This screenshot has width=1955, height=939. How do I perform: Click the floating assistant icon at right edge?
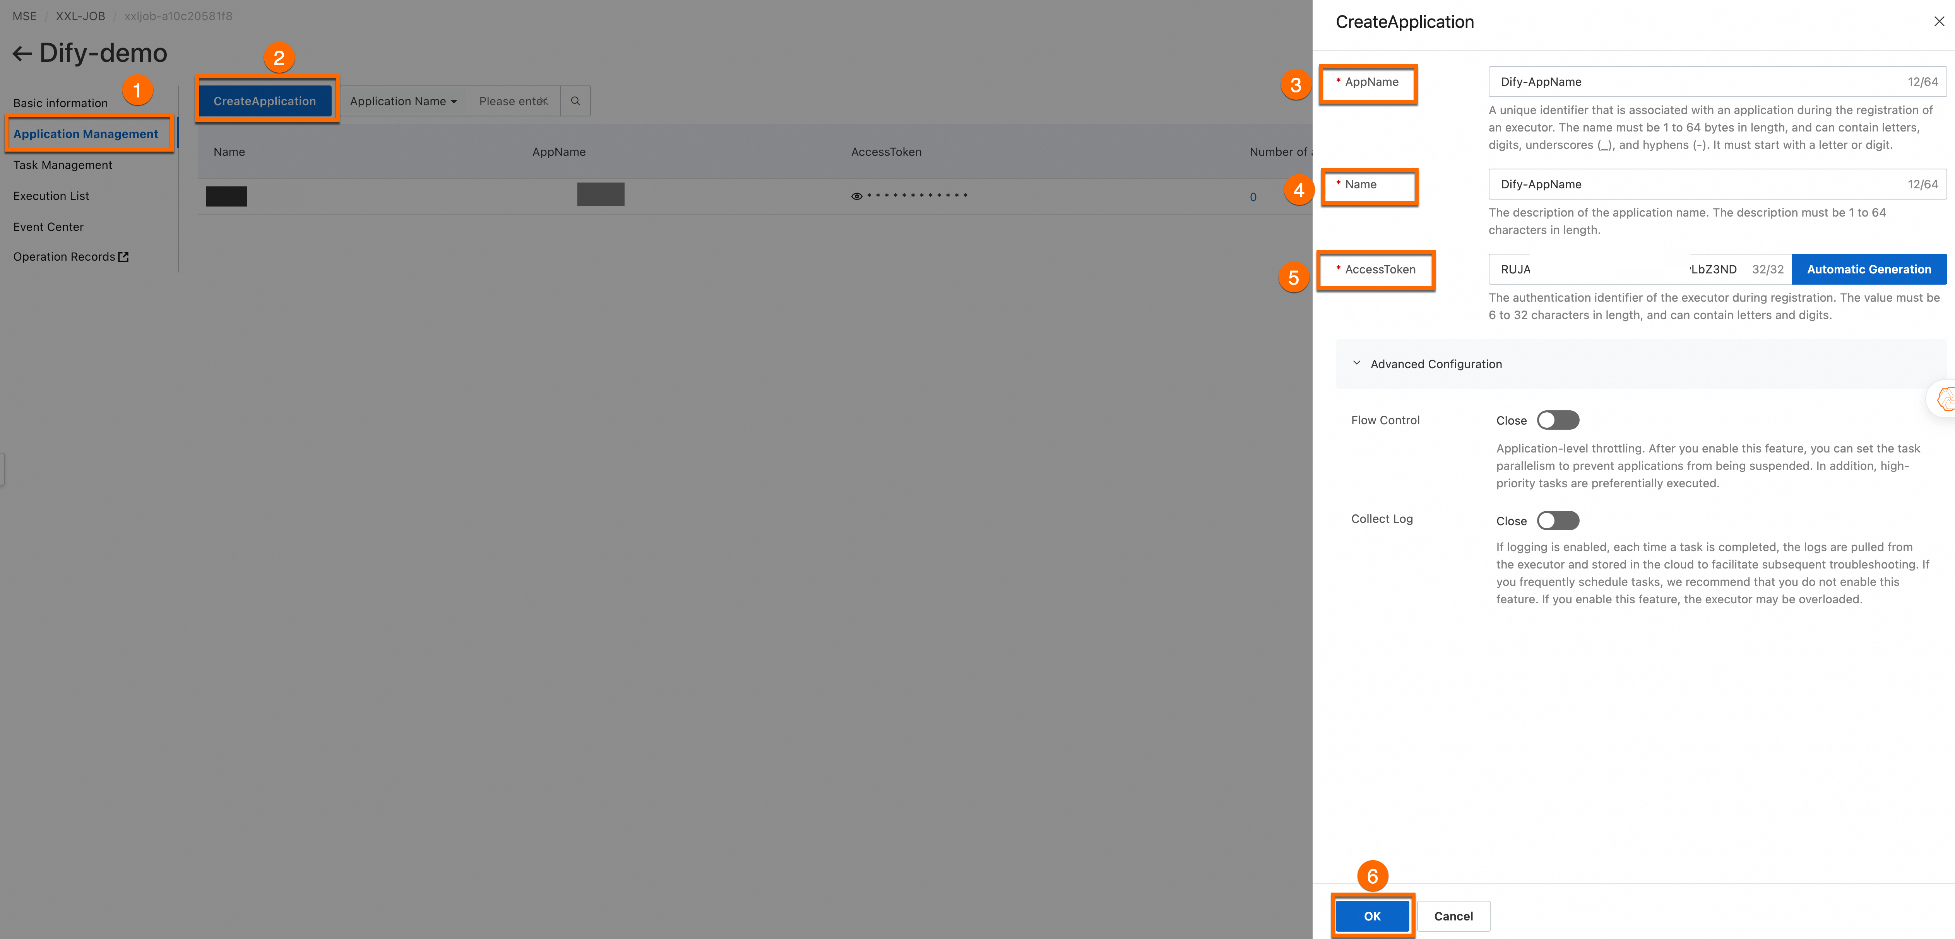1945,398
